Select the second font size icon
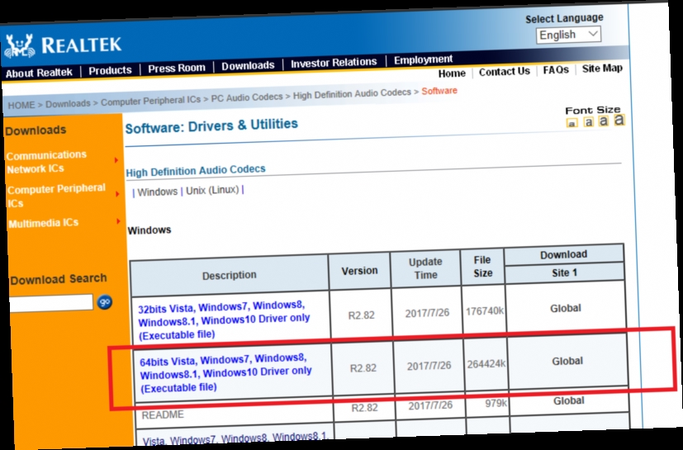The width and height of the screenshot is (683, 450). 588,122
